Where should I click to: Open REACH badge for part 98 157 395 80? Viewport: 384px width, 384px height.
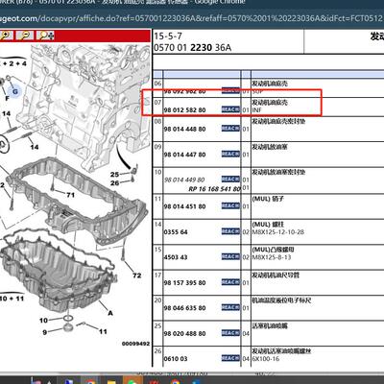(x=230, y=282)
